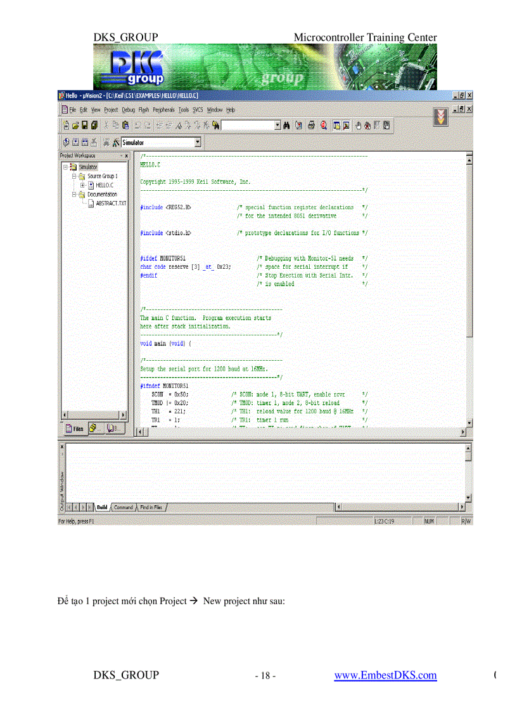Toggle the Project Workspace window visibility
The image size is (517, 712).
336,125
